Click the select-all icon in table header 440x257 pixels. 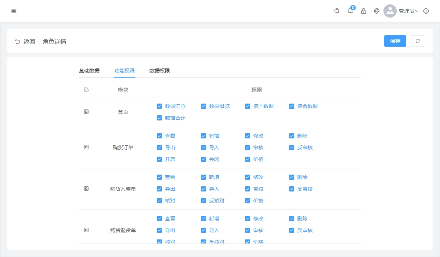point(86,90)
